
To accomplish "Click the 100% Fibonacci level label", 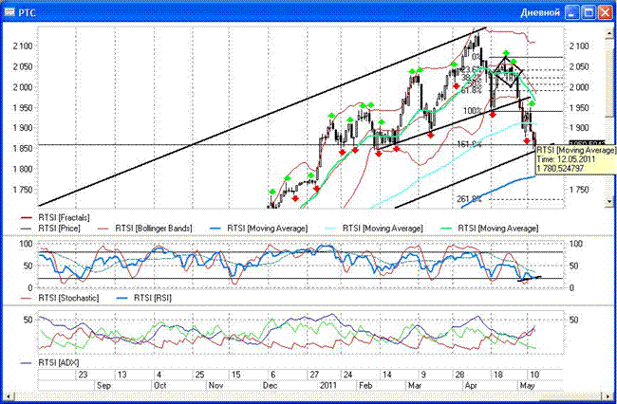I will tap(473, 111).
